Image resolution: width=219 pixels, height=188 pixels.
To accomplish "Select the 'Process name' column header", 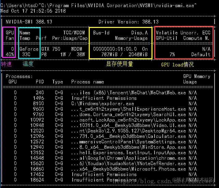I will tap(88, 82).
